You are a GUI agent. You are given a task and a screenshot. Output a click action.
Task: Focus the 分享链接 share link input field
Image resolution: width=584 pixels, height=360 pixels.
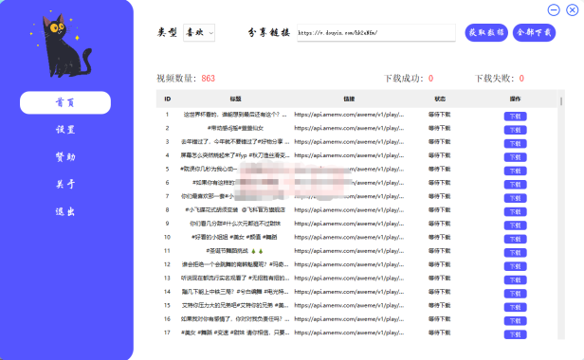(x=375, y=33)
